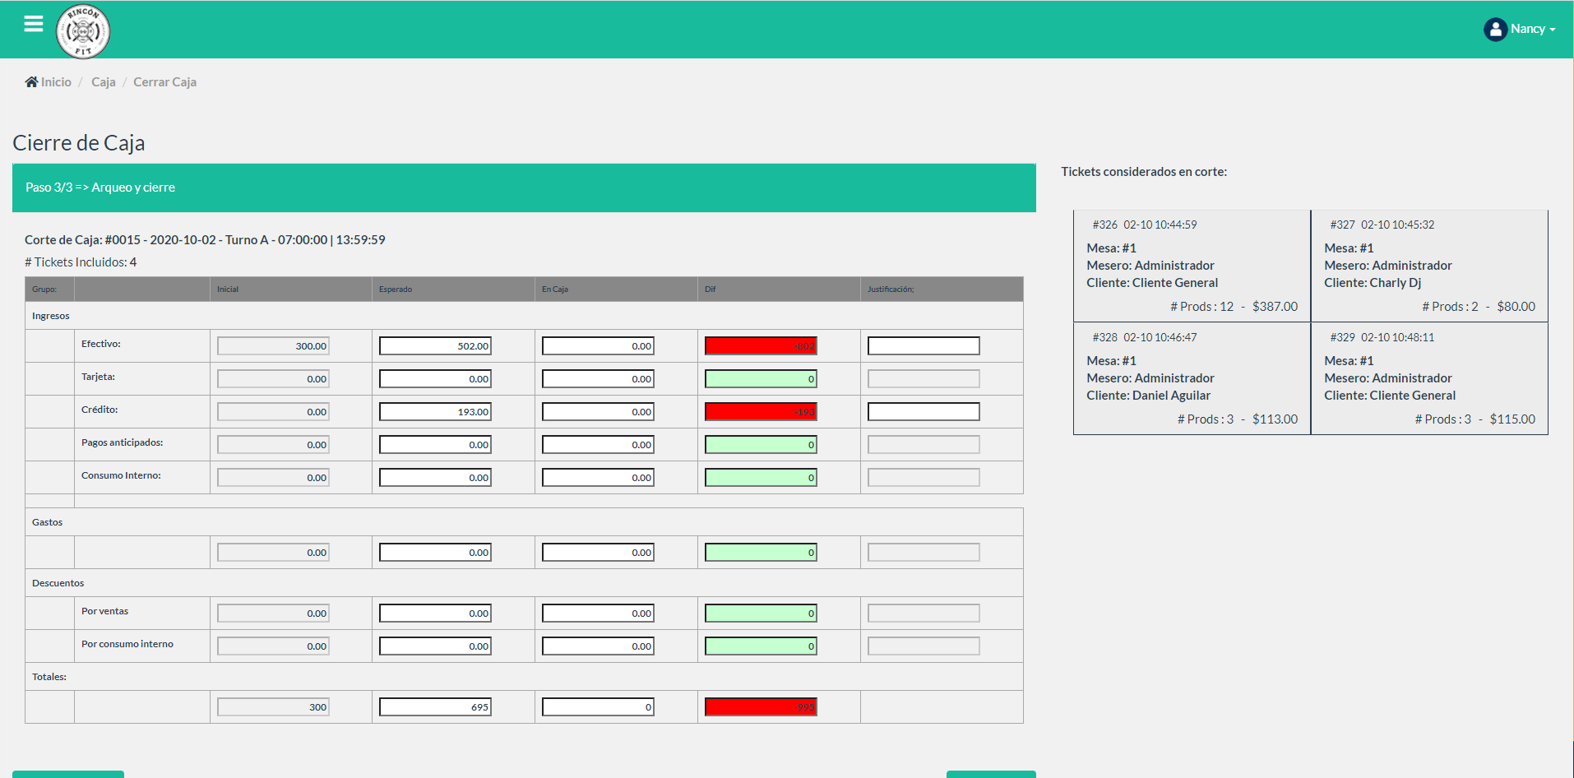Click the home icon in breadcrumb
The height and width of the screenshot is (778, 1574).
tap(31, 82)
